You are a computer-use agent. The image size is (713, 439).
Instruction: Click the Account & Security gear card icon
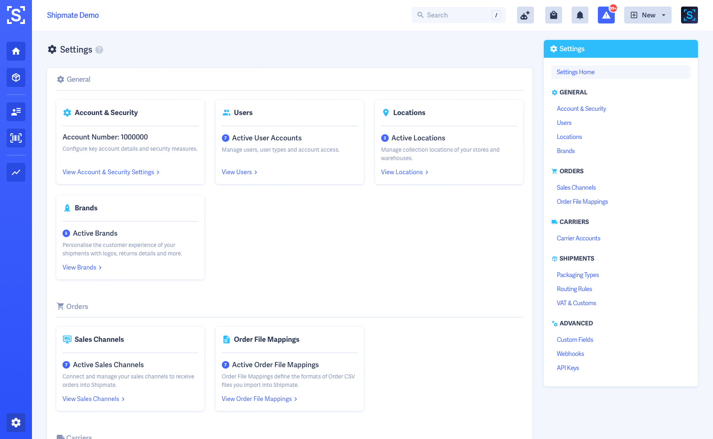[67, 113]
